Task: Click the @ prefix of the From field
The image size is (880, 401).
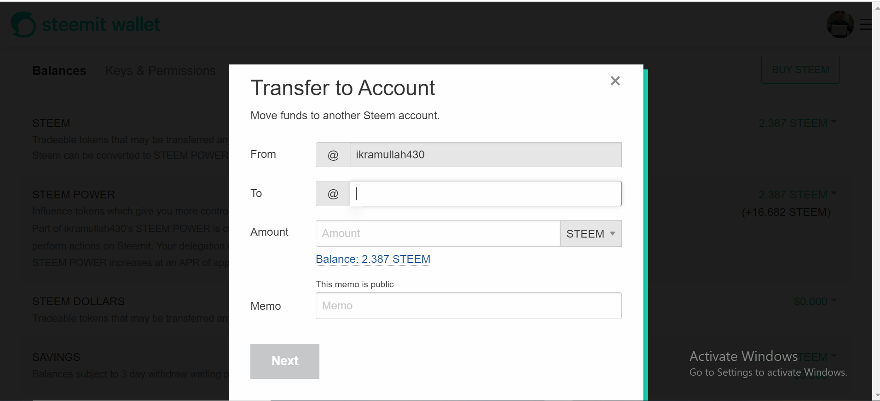Action: [x=333, y=155]
